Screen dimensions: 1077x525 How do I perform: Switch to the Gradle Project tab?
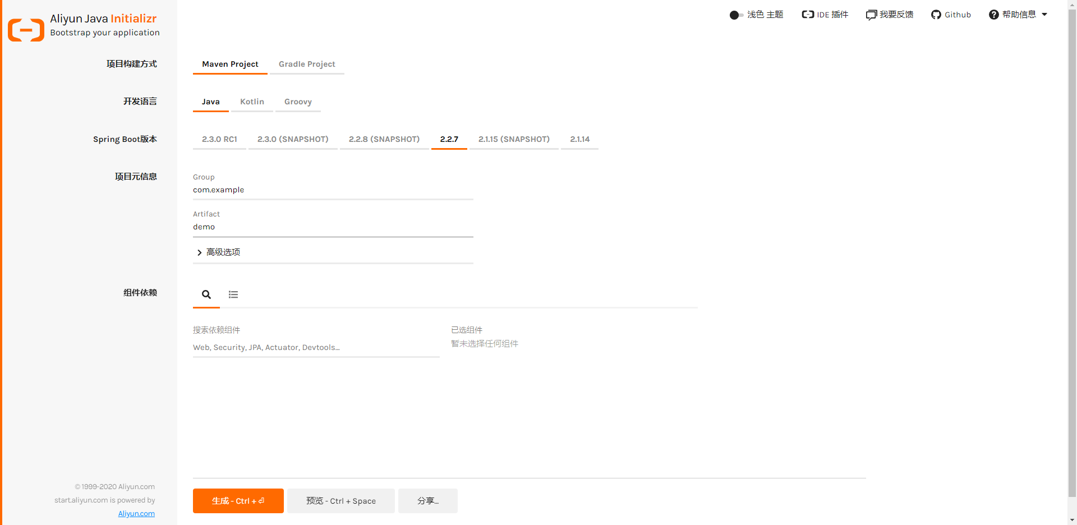[x=307, y=64]
